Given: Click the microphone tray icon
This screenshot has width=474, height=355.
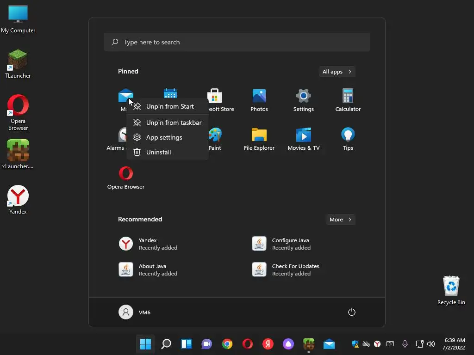Looking at the screenshot, I should pos(405,344).
